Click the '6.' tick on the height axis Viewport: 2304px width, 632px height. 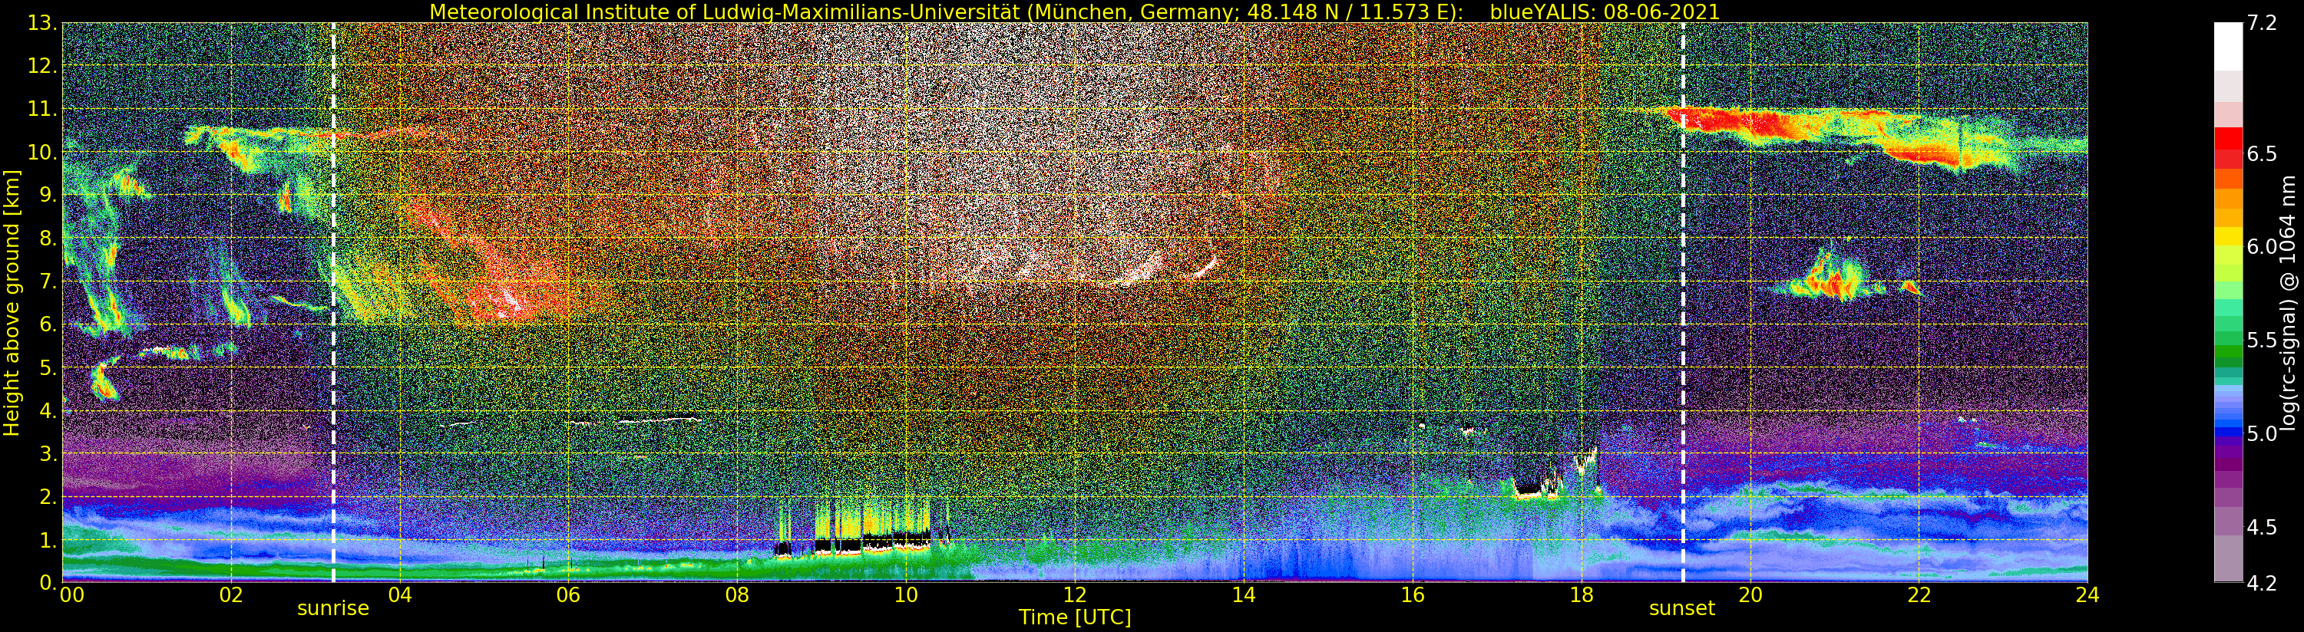[48, 324]
